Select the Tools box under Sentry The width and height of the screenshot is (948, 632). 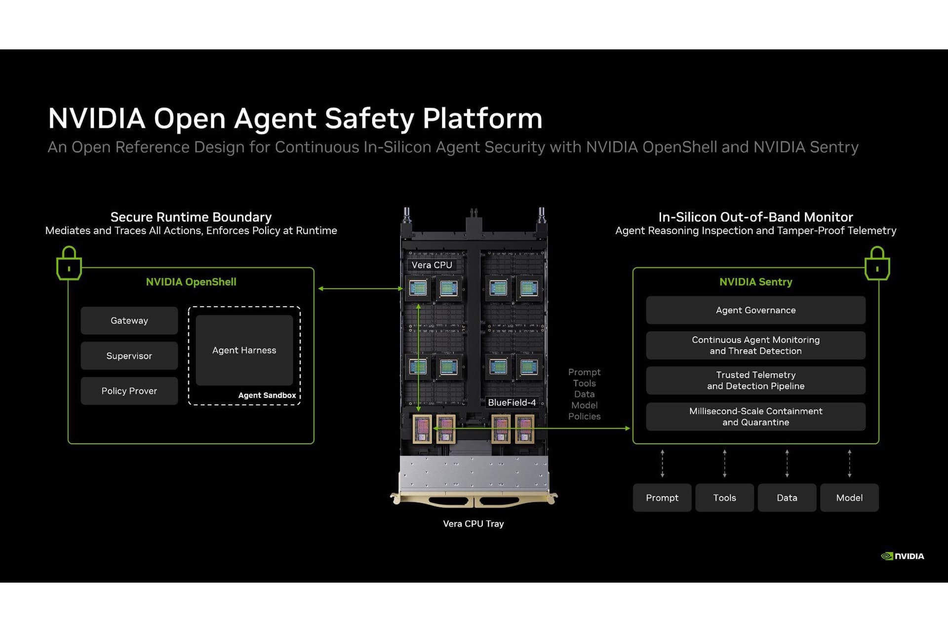click(724, 498)
